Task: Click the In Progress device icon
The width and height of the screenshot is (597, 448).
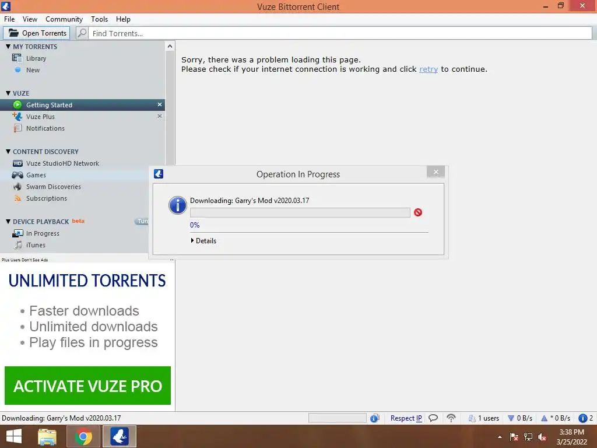Action: (x=17, y=233)
